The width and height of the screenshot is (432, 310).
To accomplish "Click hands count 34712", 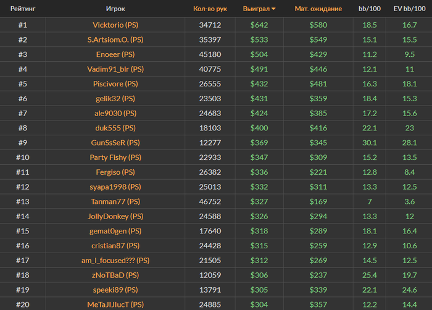I will (x=210, y=25).
